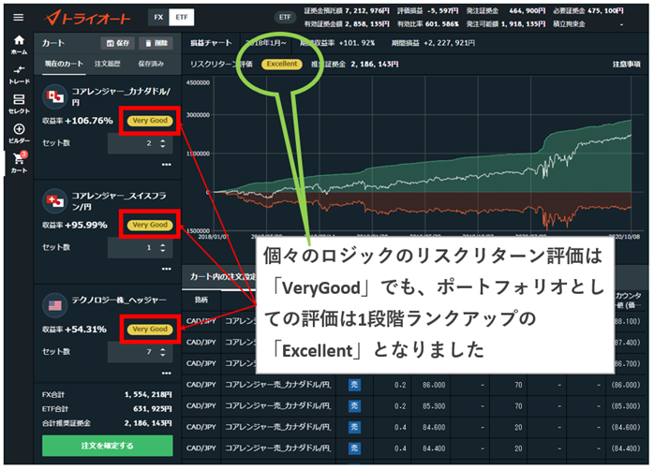Click the Swiss/Japan flag icon
This screenshot has height=469, width=654.
pos(54,201)
